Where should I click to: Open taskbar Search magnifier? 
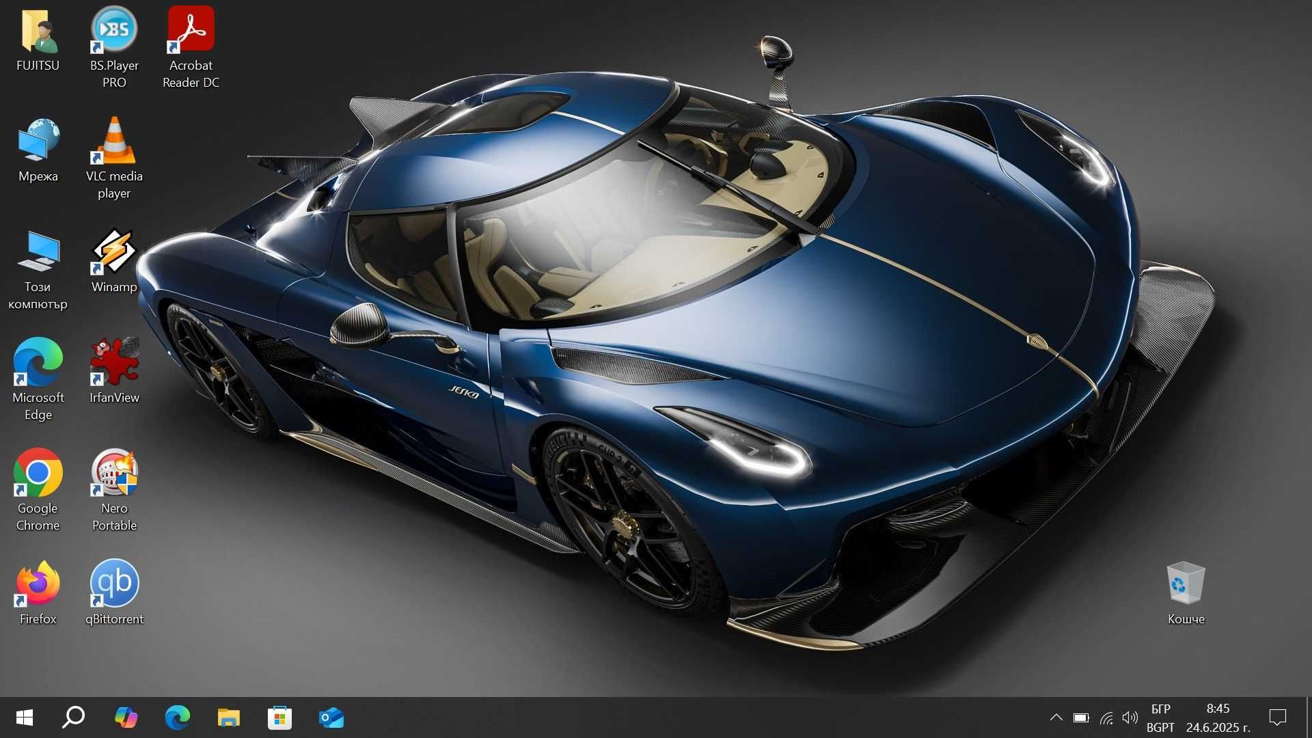(x=74, y=717)
